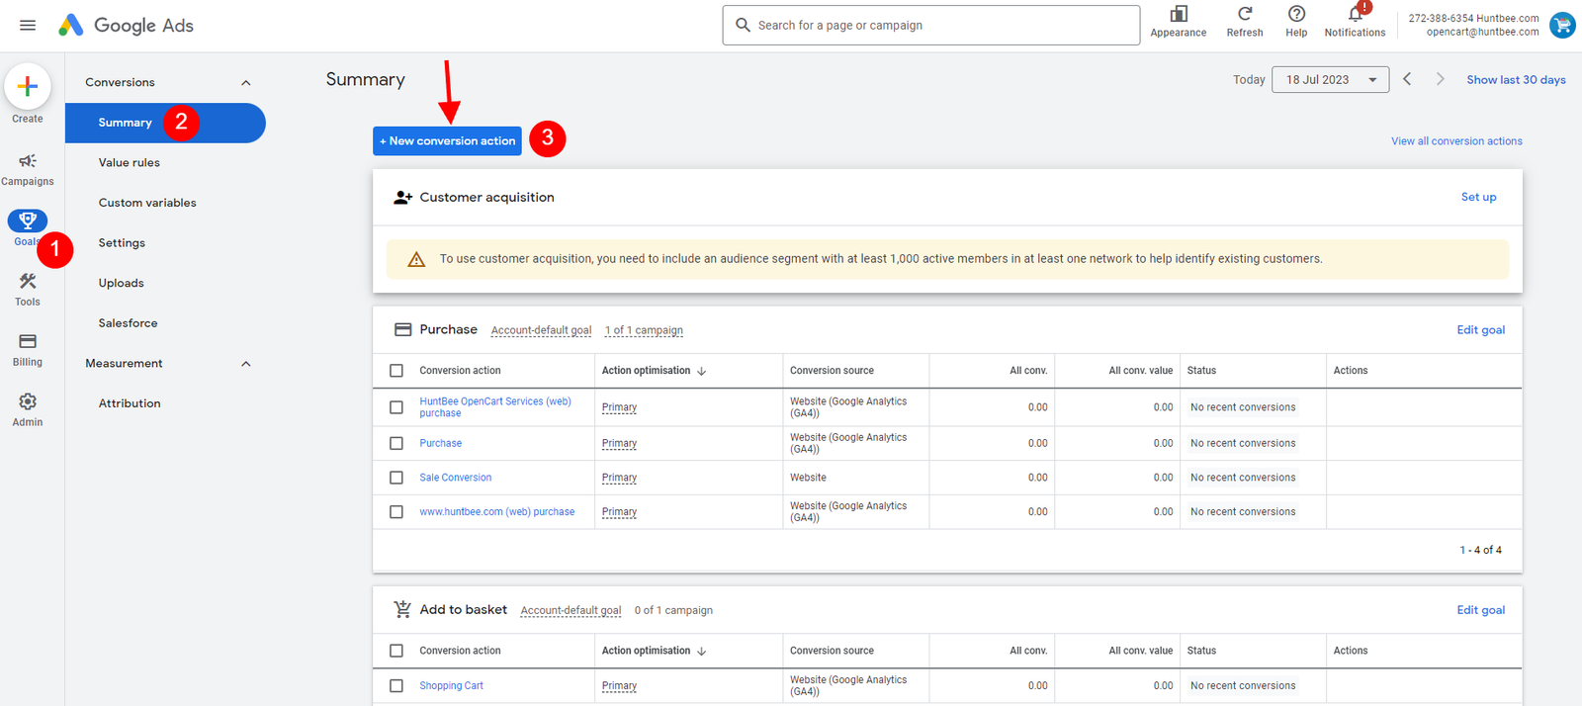1582x706 pixels.
Task: Go to the next date range
Action: tap(1440, 79)
